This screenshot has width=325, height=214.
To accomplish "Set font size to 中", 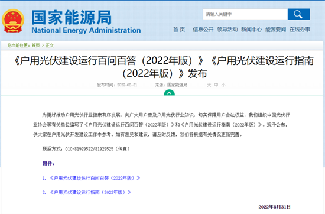I will 216,85.
